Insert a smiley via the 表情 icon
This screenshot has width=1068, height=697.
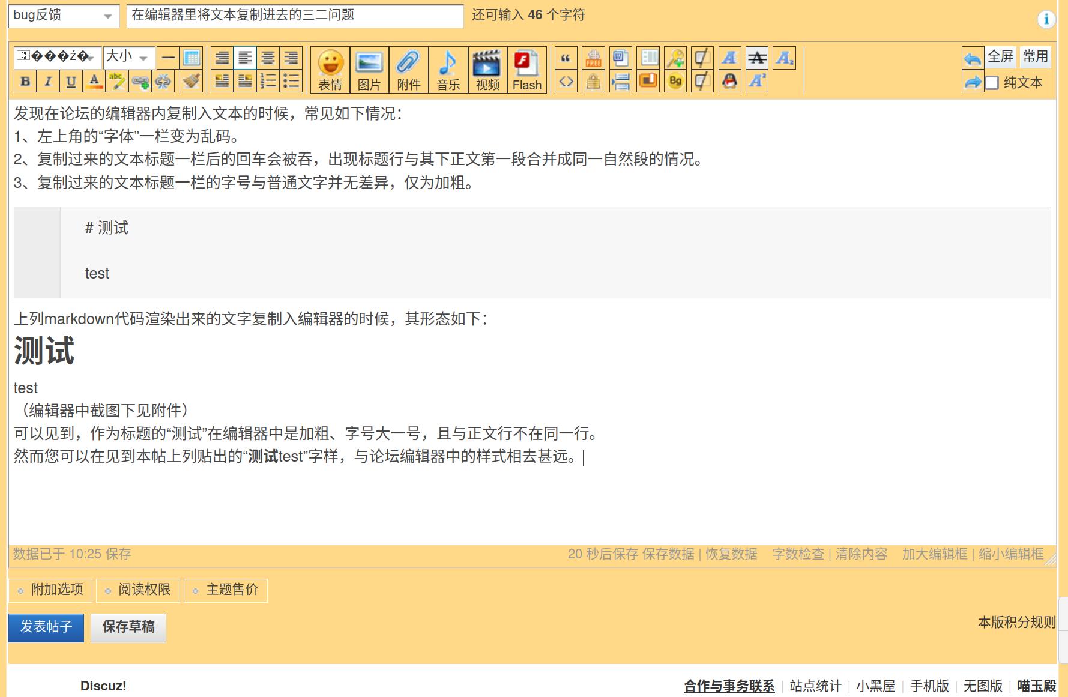(330, 70)
